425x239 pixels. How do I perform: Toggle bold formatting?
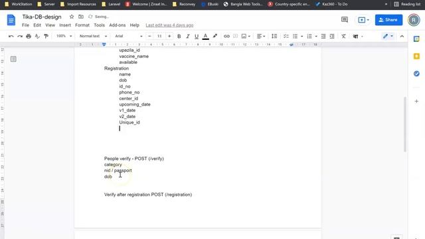tap(179, 37)
